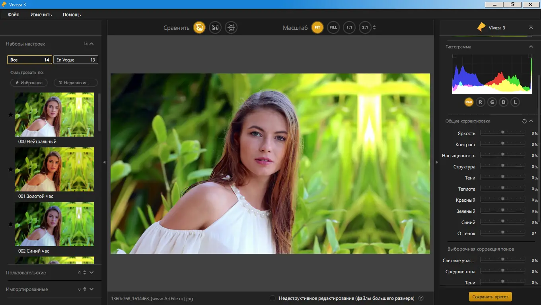Click the Структура slider

(503, 166)
